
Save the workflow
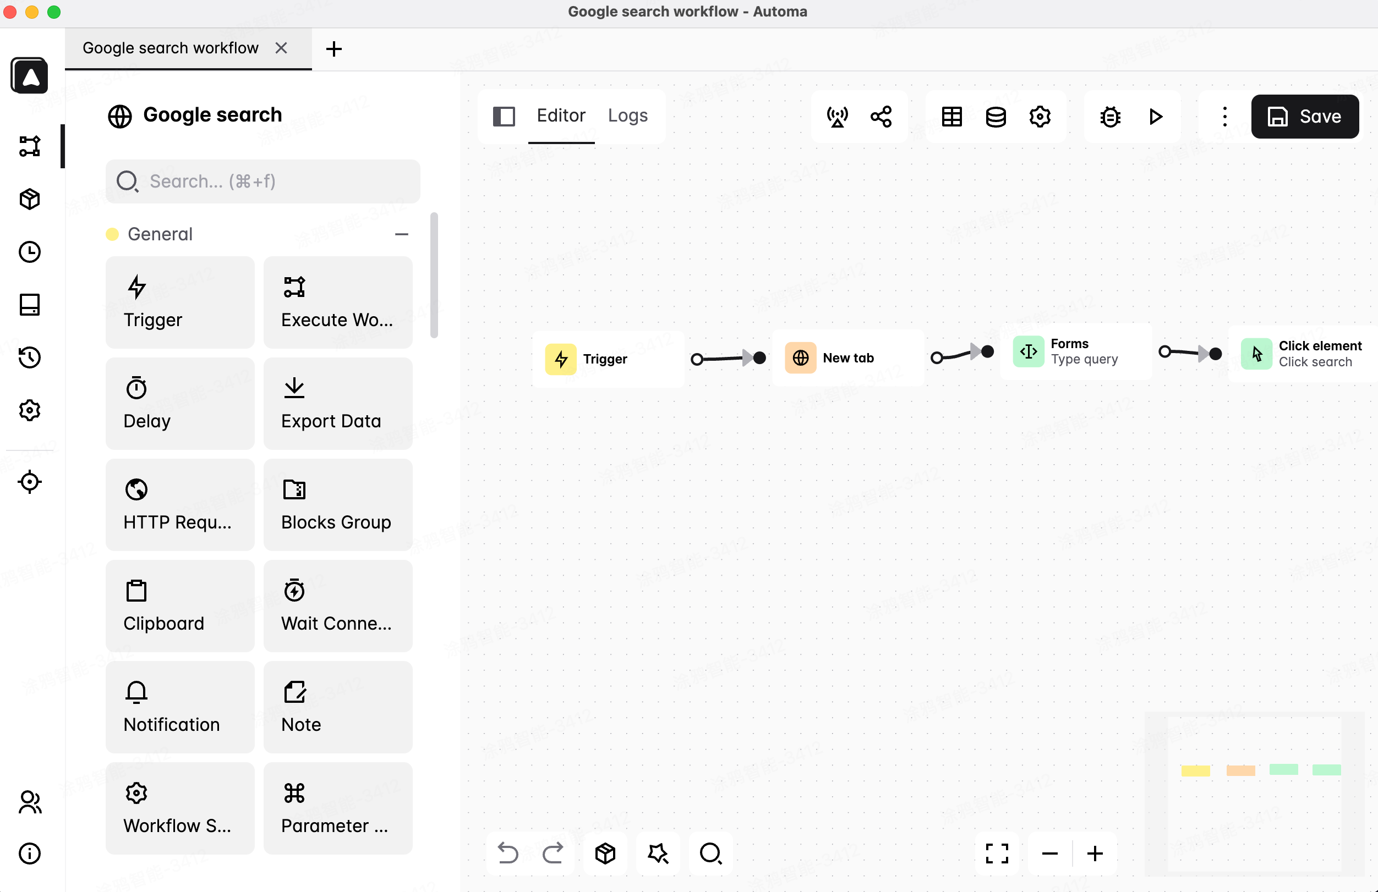(1304, 116)
